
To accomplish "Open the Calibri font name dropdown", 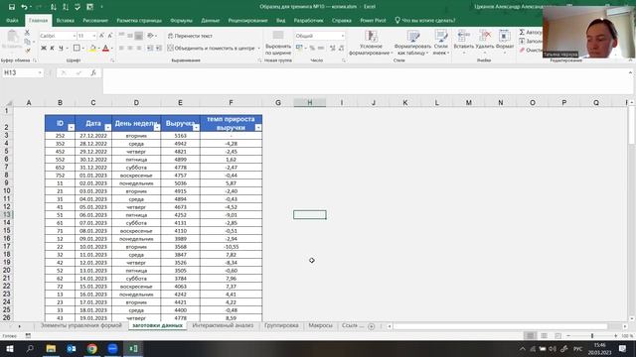I will pos(75,36).
